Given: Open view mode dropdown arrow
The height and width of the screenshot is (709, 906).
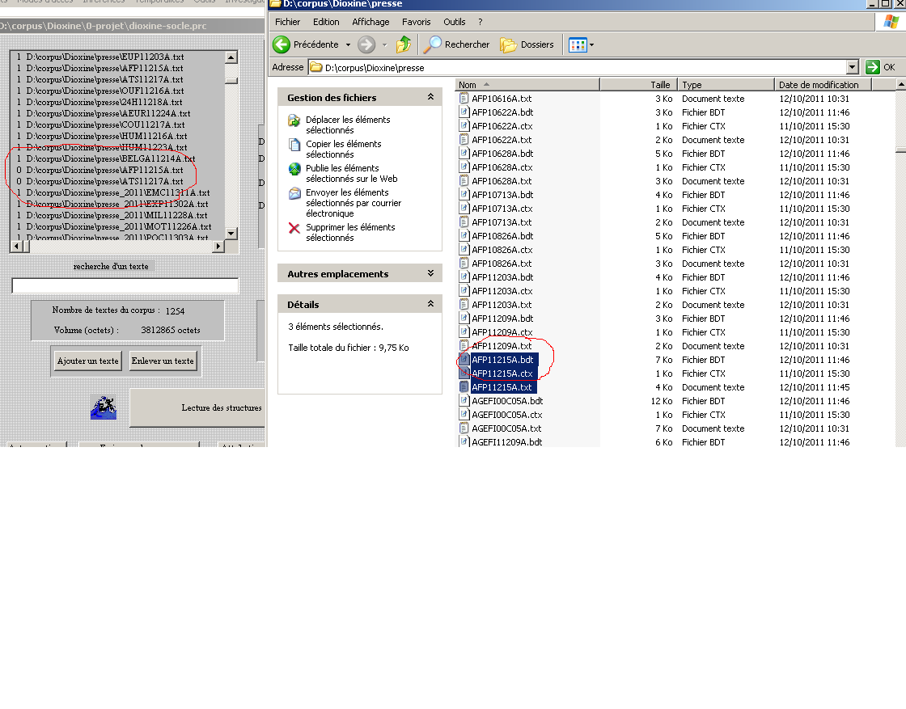Looking at the screenshot, I should 591,44.
